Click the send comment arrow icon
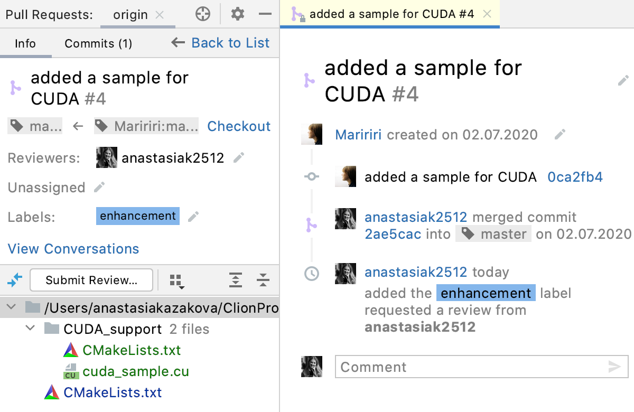Image resolution: width=634 pixels, height=412 pixels. [x=614, y=367]
